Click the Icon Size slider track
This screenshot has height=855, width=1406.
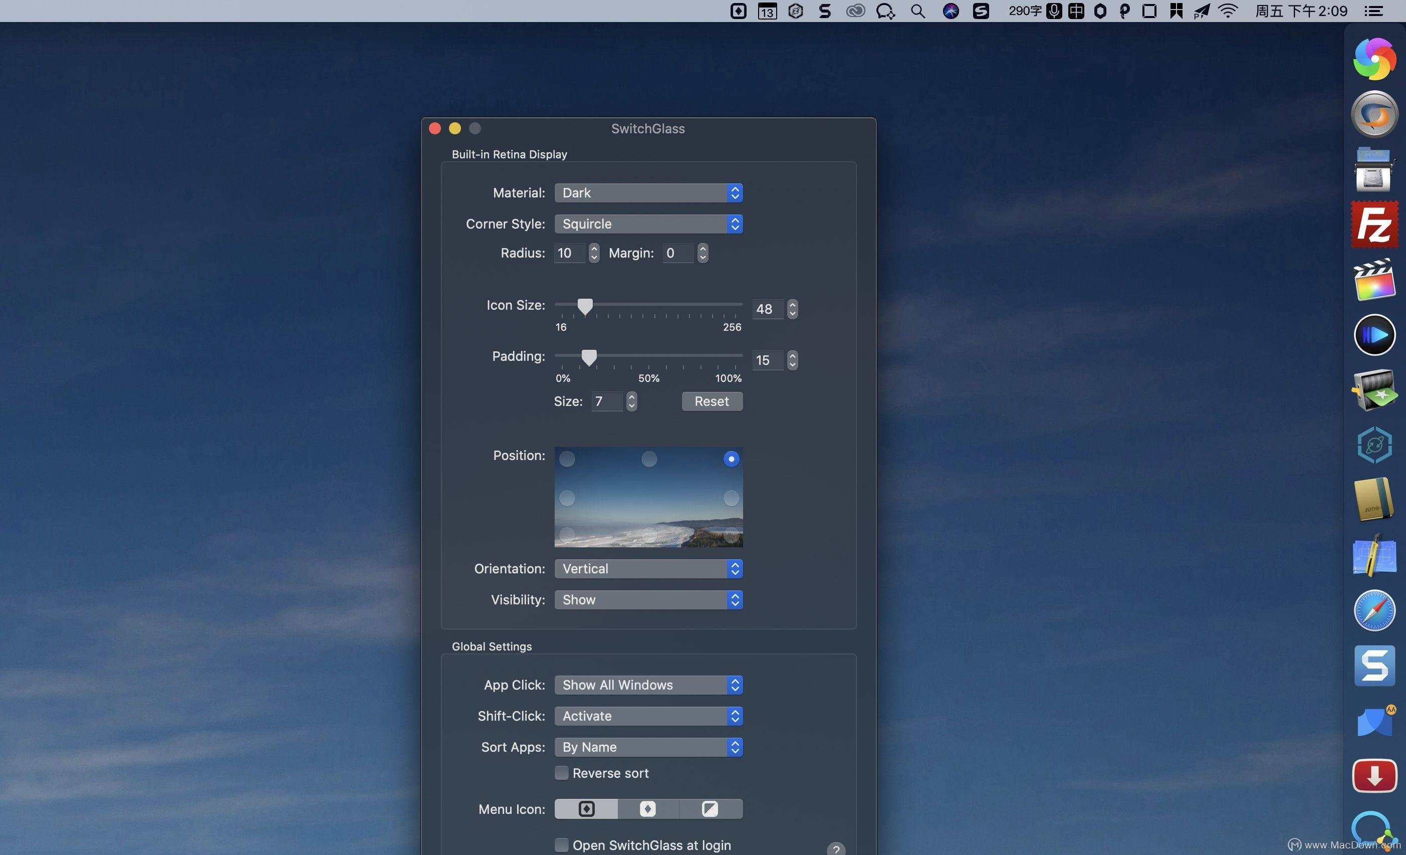tap(648, 305)
